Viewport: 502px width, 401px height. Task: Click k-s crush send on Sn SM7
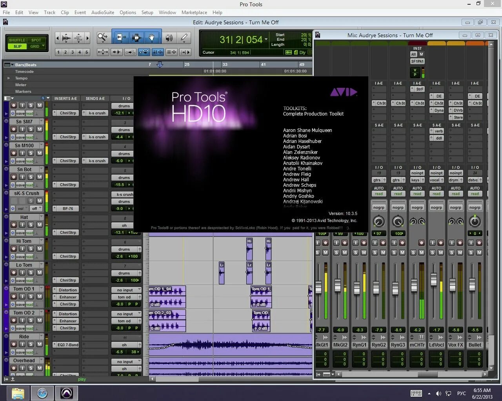pyautogui.click(x=97, y=137)
